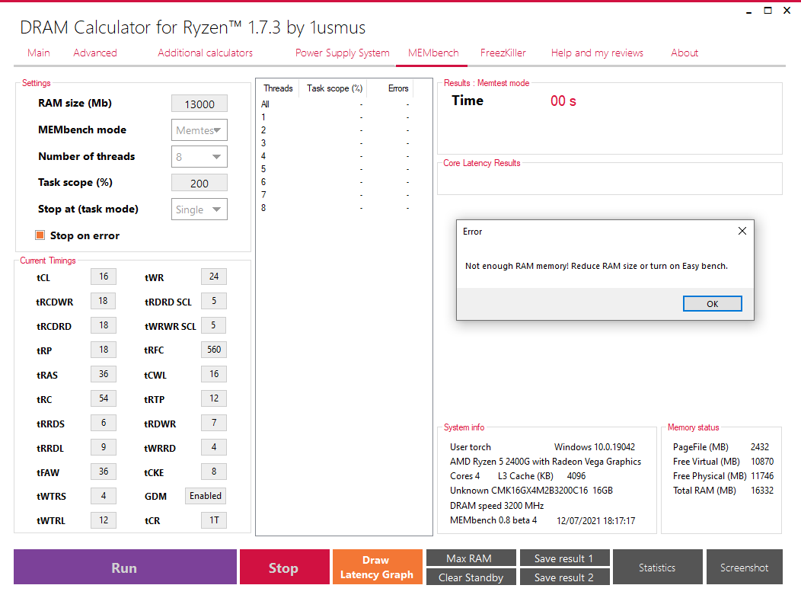
Task: Close the DRAM Calculator window
Action: 787,10
